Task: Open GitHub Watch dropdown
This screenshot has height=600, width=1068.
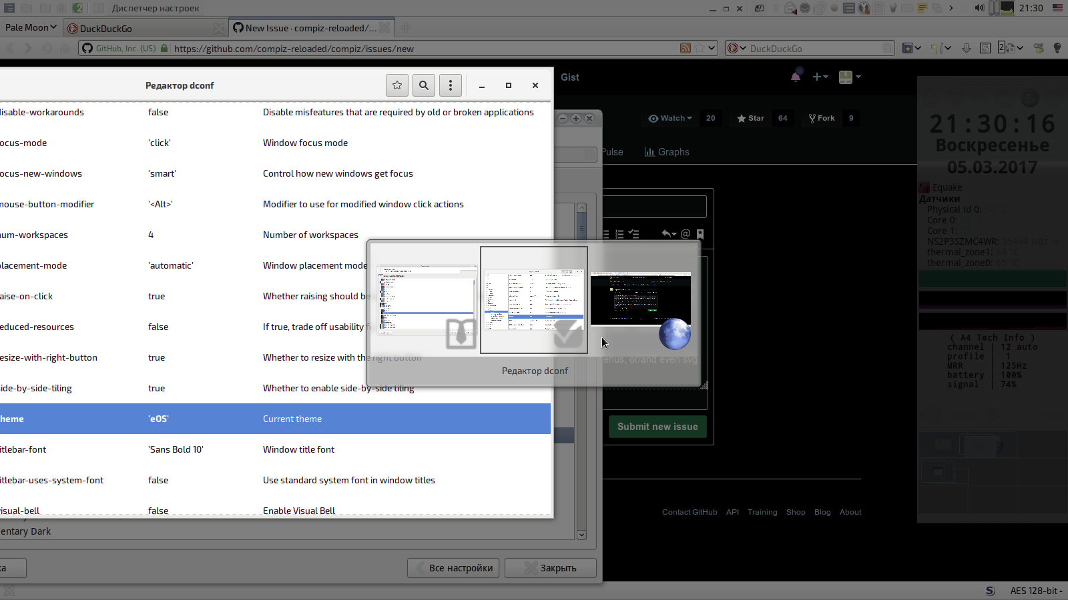Action: click(x=670, y=118)
